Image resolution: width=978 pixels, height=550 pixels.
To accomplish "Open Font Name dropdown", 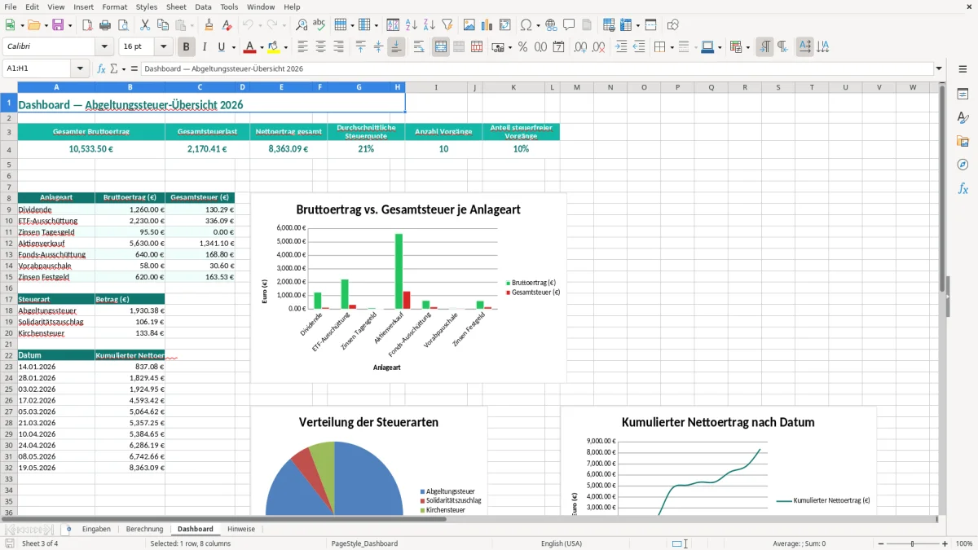I will point(104,47).
